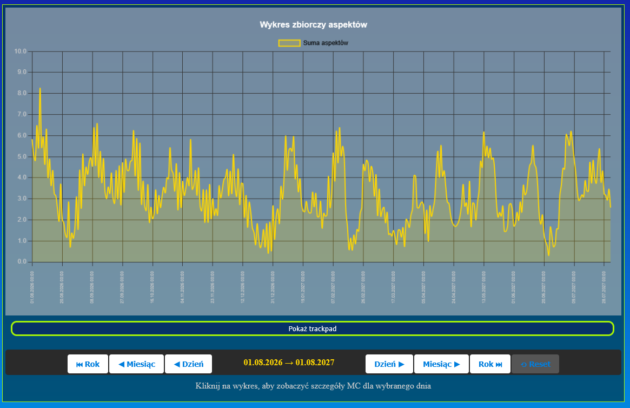Click the 05.04.2027 00:00 x-axis date label
This screenshot has width=630, height=408.
(x=423, y=287)
